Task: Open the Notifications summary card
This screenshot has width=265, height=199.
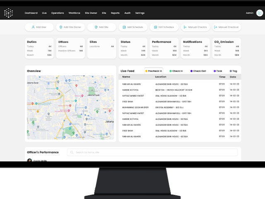Action: click(195, 48)
